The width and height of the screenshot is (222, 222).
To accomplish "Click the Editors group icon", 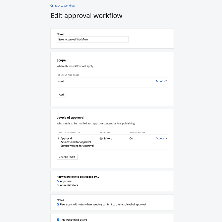I will pos(101,139).
